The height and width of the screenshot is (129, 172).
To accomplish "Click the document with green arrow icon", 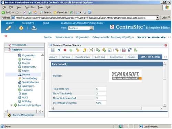I will click(x=98, y=50).
